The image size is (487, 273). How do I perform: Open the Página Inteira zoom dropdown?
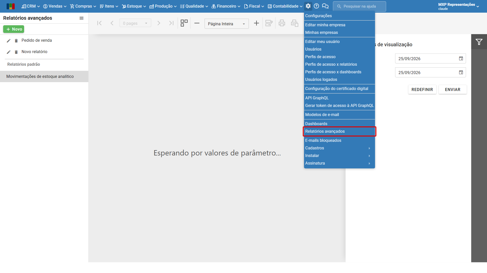(x=227, y=24)
